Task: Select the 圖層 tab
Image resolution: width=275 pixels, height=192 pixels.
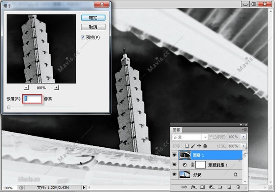Action: point(176,130)
